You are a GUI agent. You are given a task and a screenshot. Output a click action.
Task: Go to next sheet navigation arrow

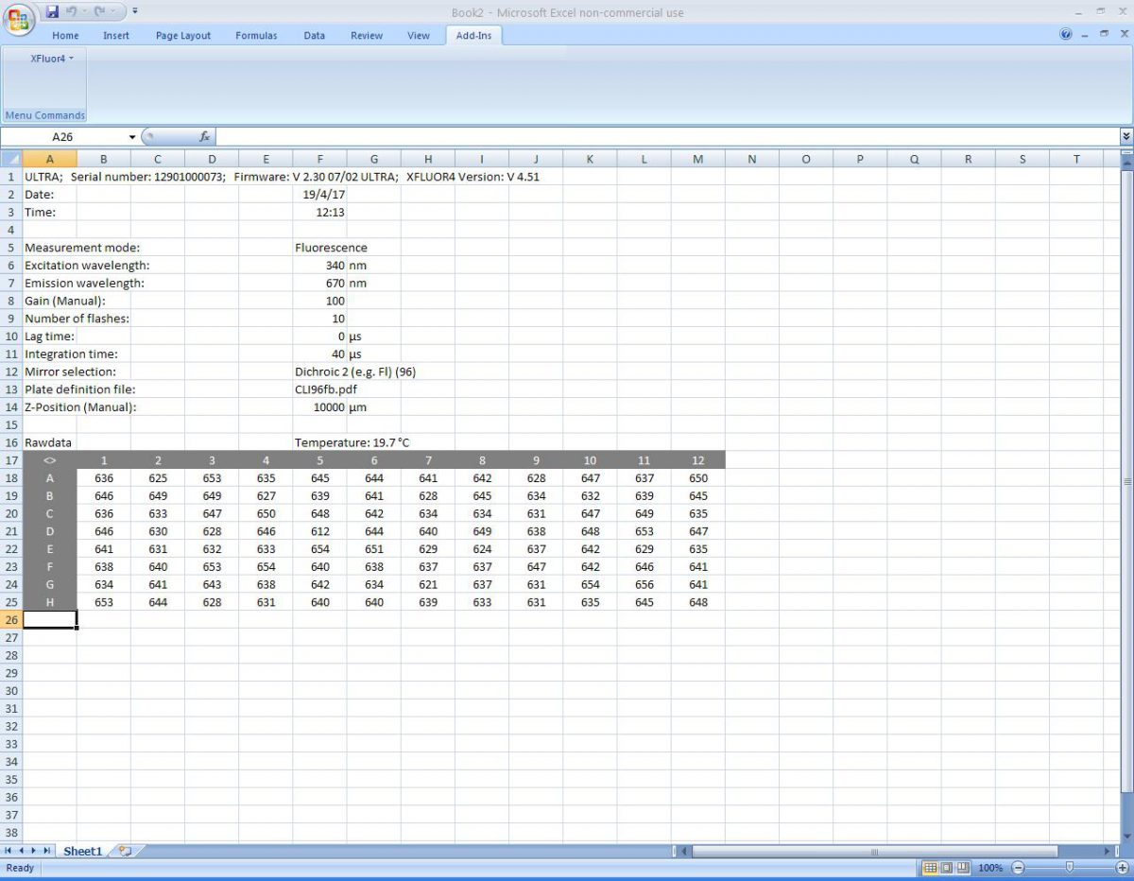tap(35, 852)
